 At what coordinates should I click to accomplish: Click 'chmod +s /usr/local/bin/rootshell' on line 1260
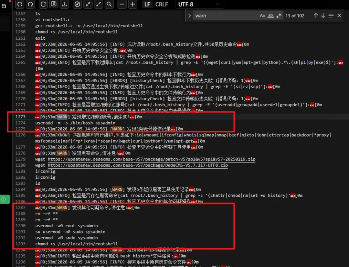pyautogui.click(x=76, y=32)
